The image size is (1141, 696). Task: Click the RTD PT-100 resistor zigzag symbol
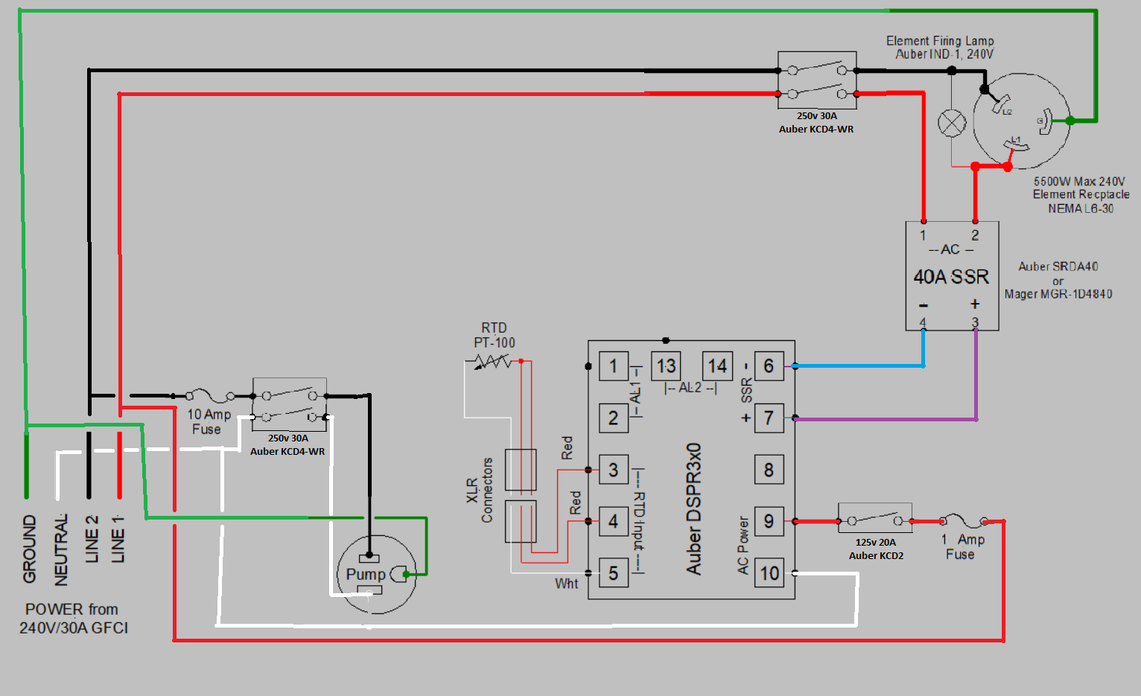click(493, 362)
